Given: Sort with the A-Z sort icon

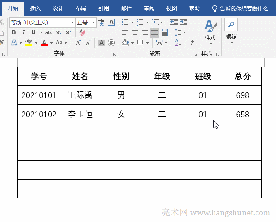Looking at the screenshot, I should [178, 43].
